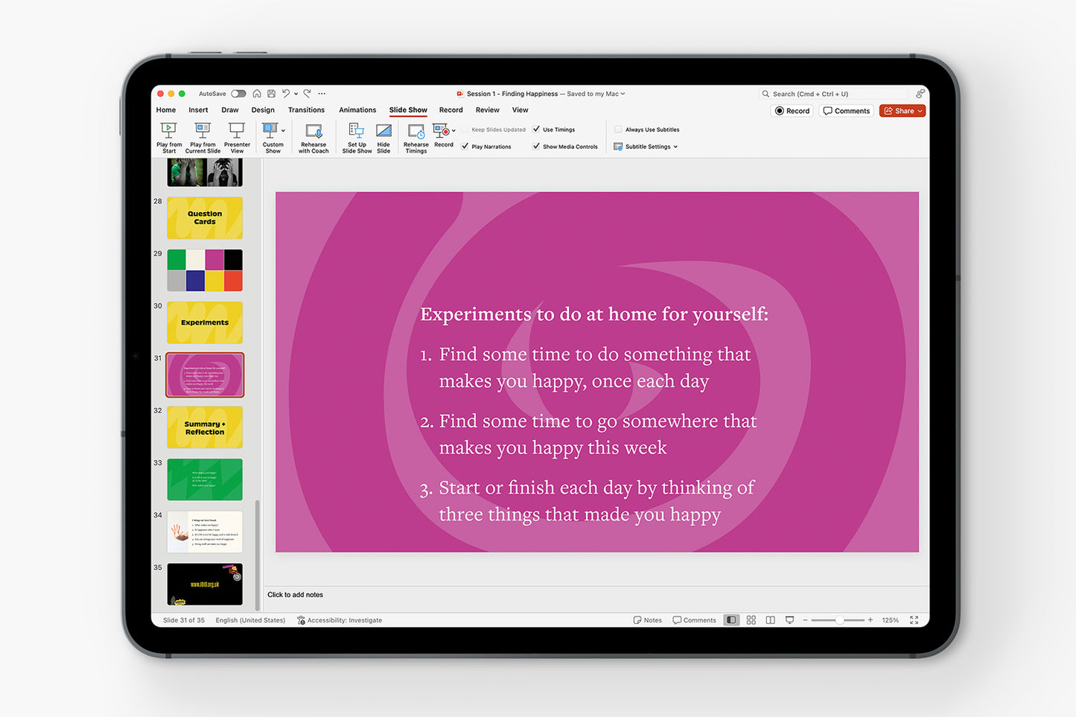
Task: Click the Comments button at top right
Action: 847,111
